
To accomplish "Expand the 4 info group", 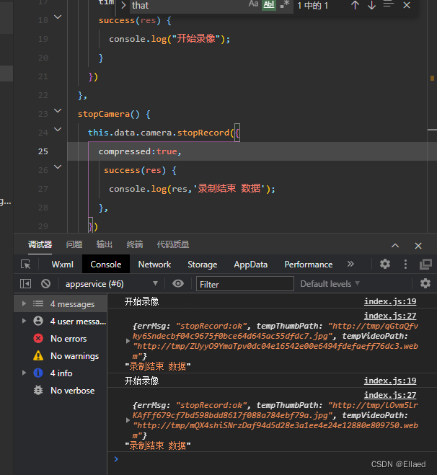I will click(24, 373).
